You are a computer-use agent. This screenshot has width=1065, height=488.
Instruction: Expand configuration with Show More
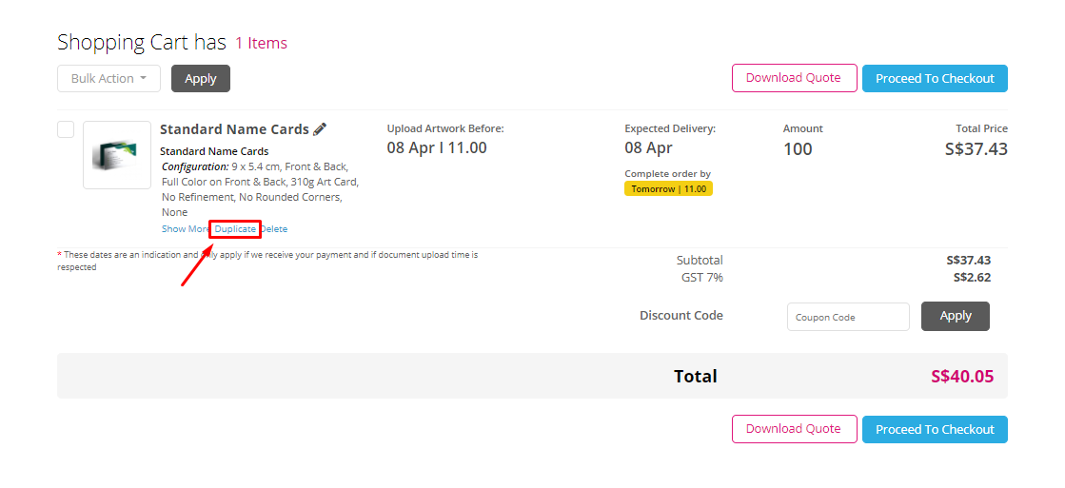[x=186, y=229]
